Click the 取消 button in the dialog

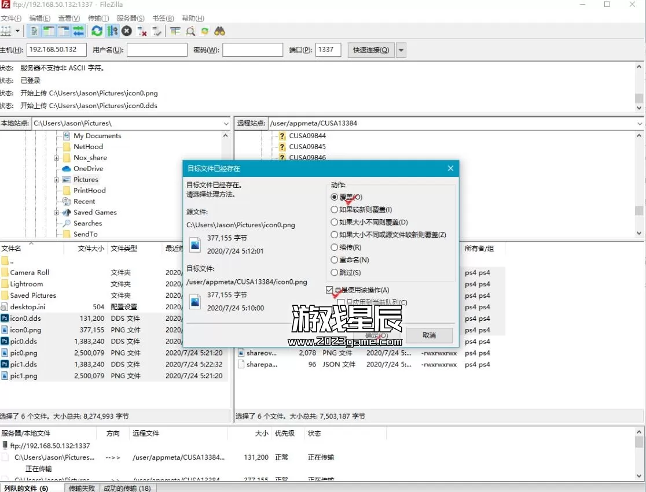429,335
